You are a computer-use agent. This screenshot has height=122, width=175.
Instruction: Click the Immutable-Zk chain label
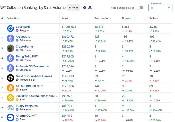(28, 80)
